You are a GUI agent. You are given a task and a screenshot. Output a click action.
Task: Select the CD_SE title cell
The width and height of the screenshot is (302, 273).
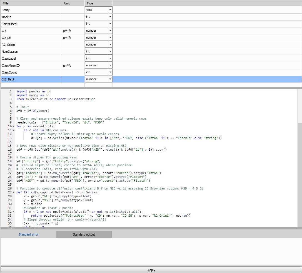(x=31, y=38)
